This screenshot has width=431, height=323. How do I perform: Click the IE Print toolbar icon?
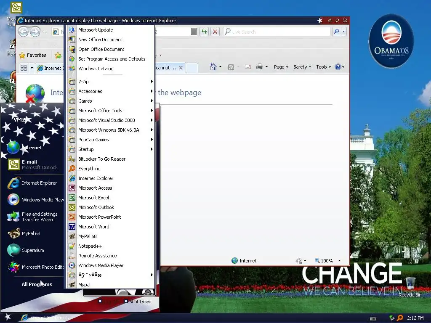tap(259, 67)
